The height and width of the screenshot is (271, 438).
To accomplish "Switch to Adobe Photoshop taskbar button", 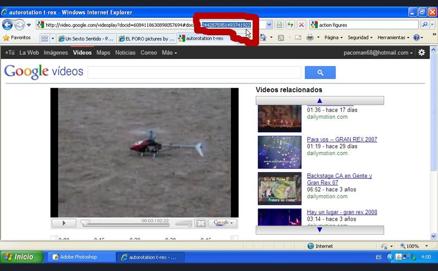I will [81, 257].
